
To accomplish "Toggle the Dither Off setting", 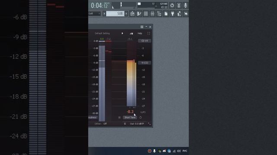I will coord(101,124).
